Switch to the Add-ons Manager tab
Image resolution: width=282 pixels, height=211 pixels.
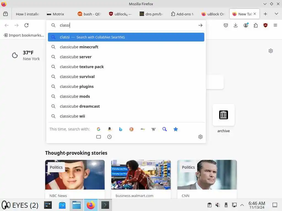tap(182, 14)
